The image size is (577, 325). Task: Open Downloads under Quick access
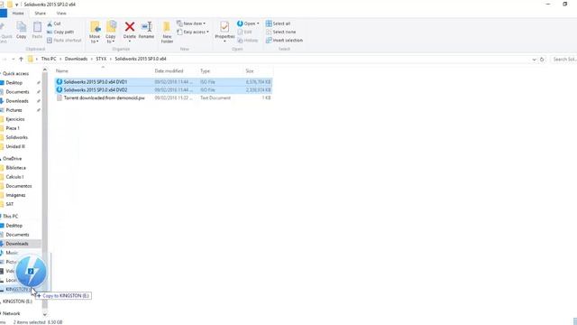17,101
